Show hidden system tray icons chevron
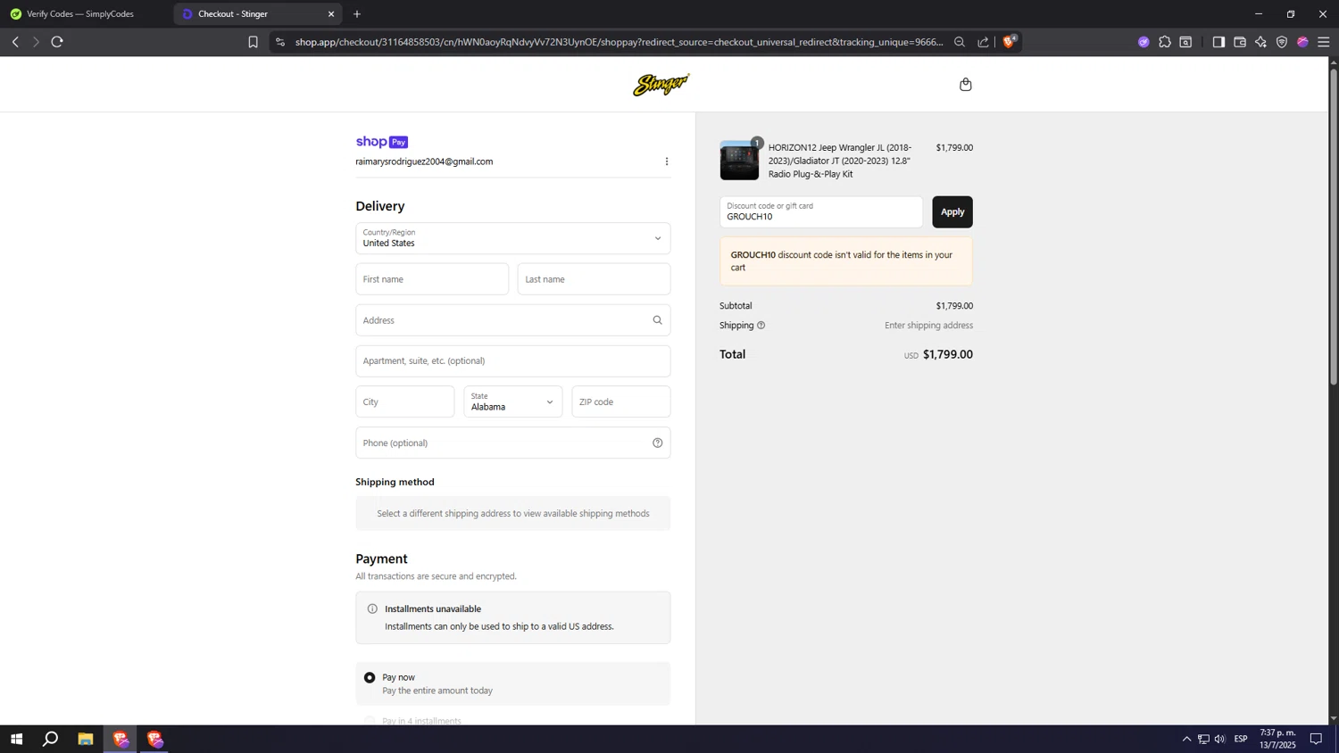The height and width of the screenshot is (753, 1339). point(1186,739)
